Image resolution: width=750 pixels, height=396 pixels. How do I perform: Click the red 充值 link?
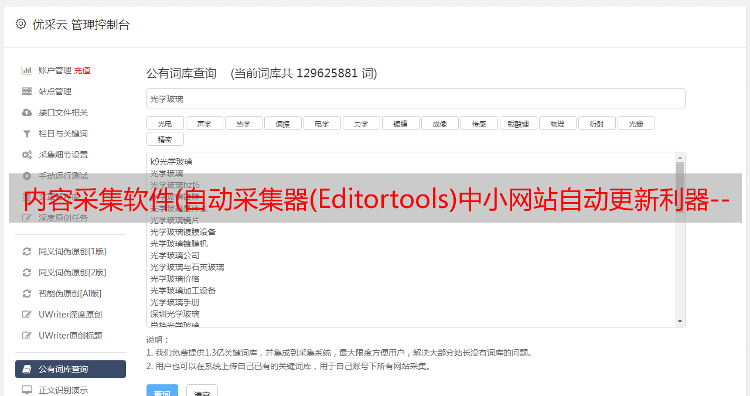point(82,70)
